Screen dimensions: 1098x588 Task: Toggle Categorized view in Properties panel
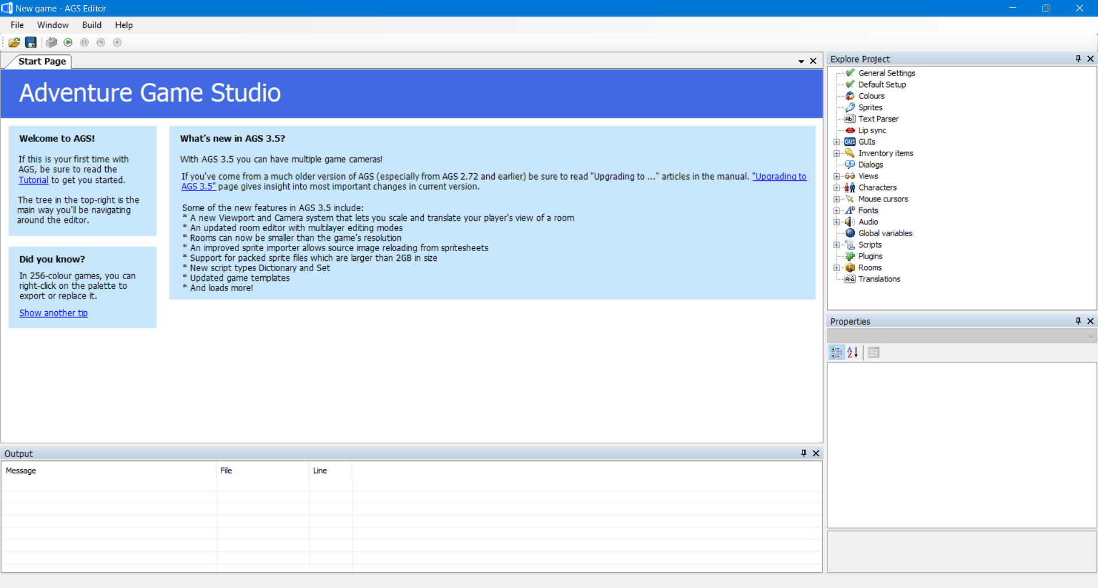click(837, 352)
